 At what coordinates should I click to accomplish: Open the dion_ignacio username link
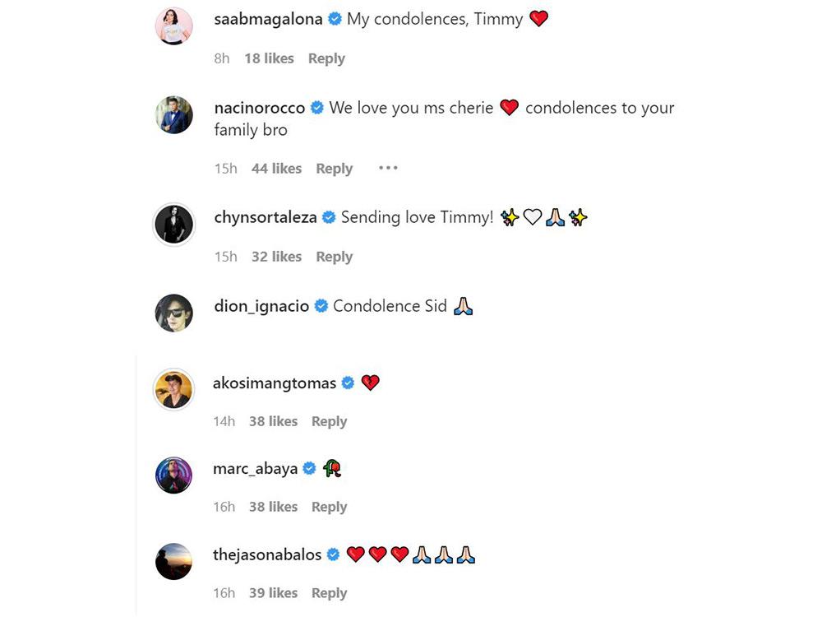pyautogui.click(x=261, y=306)
